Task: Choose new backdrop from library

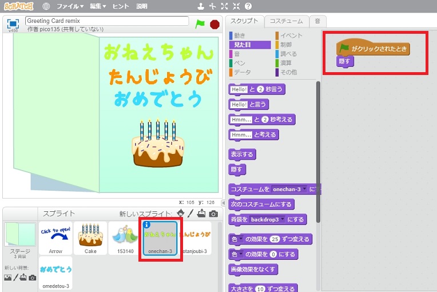Action: pos(8,278)
